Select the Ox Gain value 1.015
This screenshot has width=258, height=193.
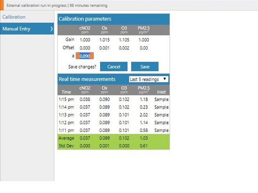pyautogui.click(x=105, y=40)
